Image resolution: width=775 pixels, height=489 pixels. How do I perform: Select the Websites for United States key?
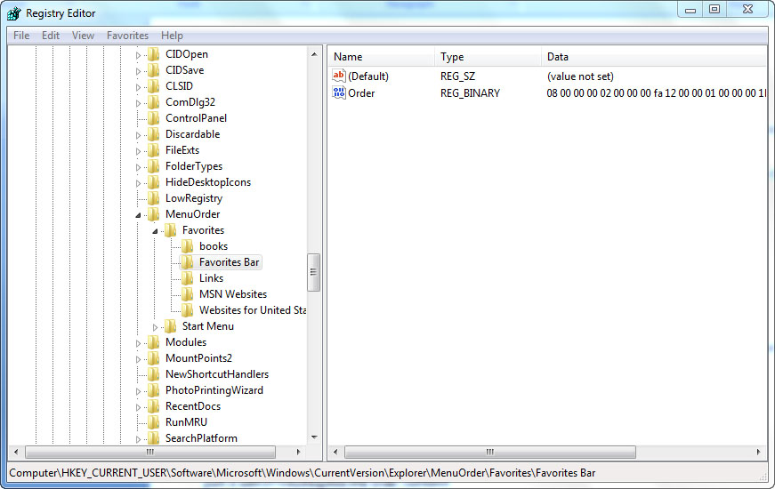tap(252, 310)
